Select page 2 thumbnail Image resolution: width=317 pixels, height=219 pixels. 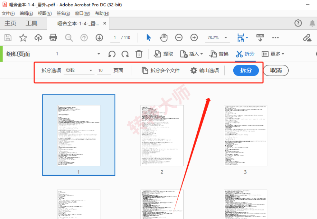[x=162, y=136]
